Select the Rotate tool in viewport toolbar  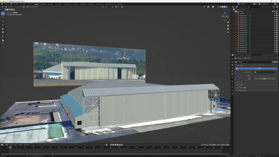3,25
